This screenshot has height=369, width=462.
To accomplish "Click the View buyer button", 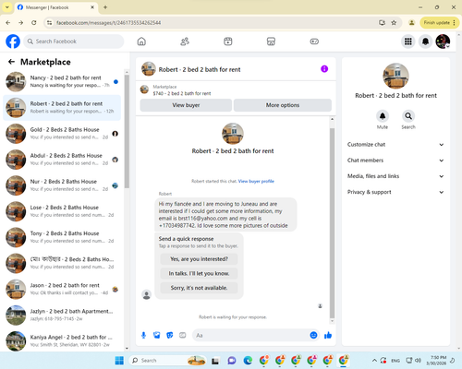I will pyautogui.click(x=186, y=105).
